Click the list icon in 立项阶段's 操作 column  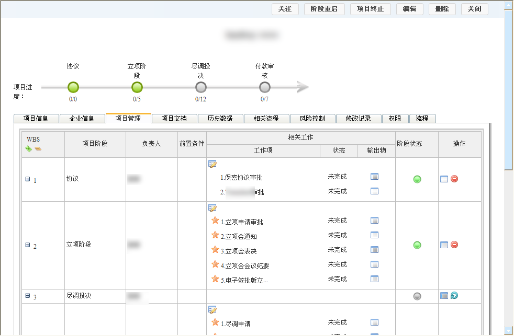(x=444, y=244)
